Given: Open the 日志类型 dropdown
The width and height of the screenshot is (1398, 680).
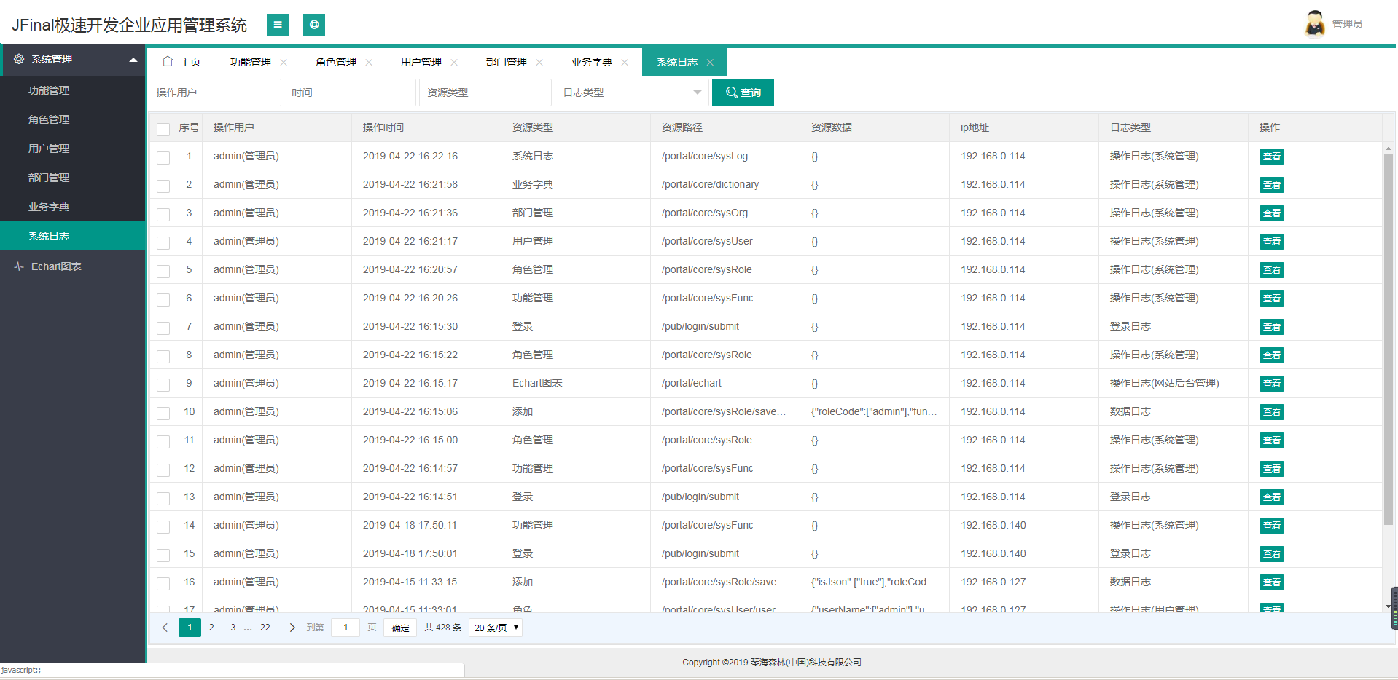Looking at the screenshot, I should point(632,92).
